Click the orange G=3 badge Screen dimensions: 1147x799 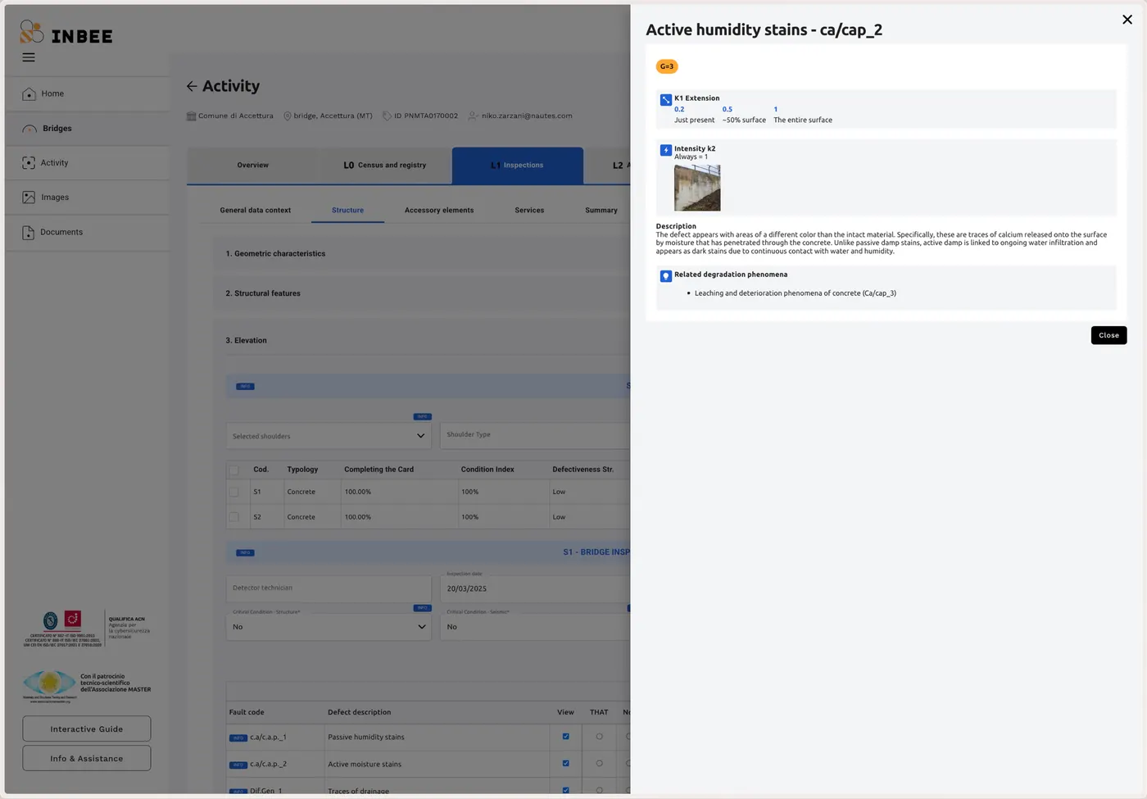667,66
